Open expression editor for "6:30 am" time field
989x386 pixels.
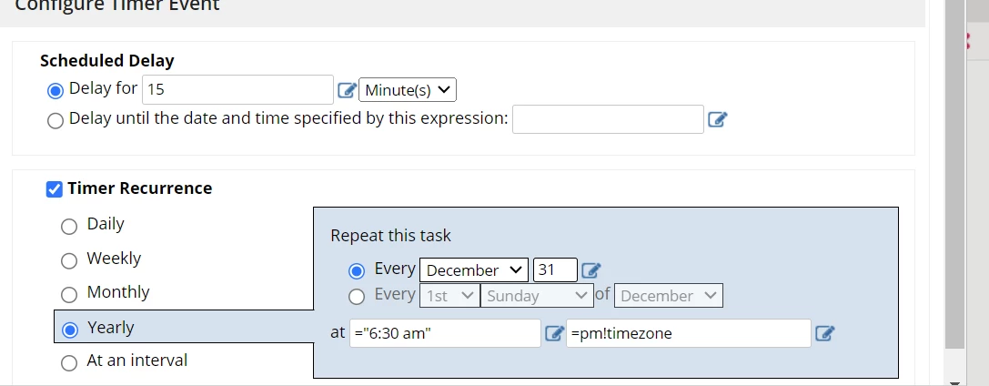click(x=554, y=333)
